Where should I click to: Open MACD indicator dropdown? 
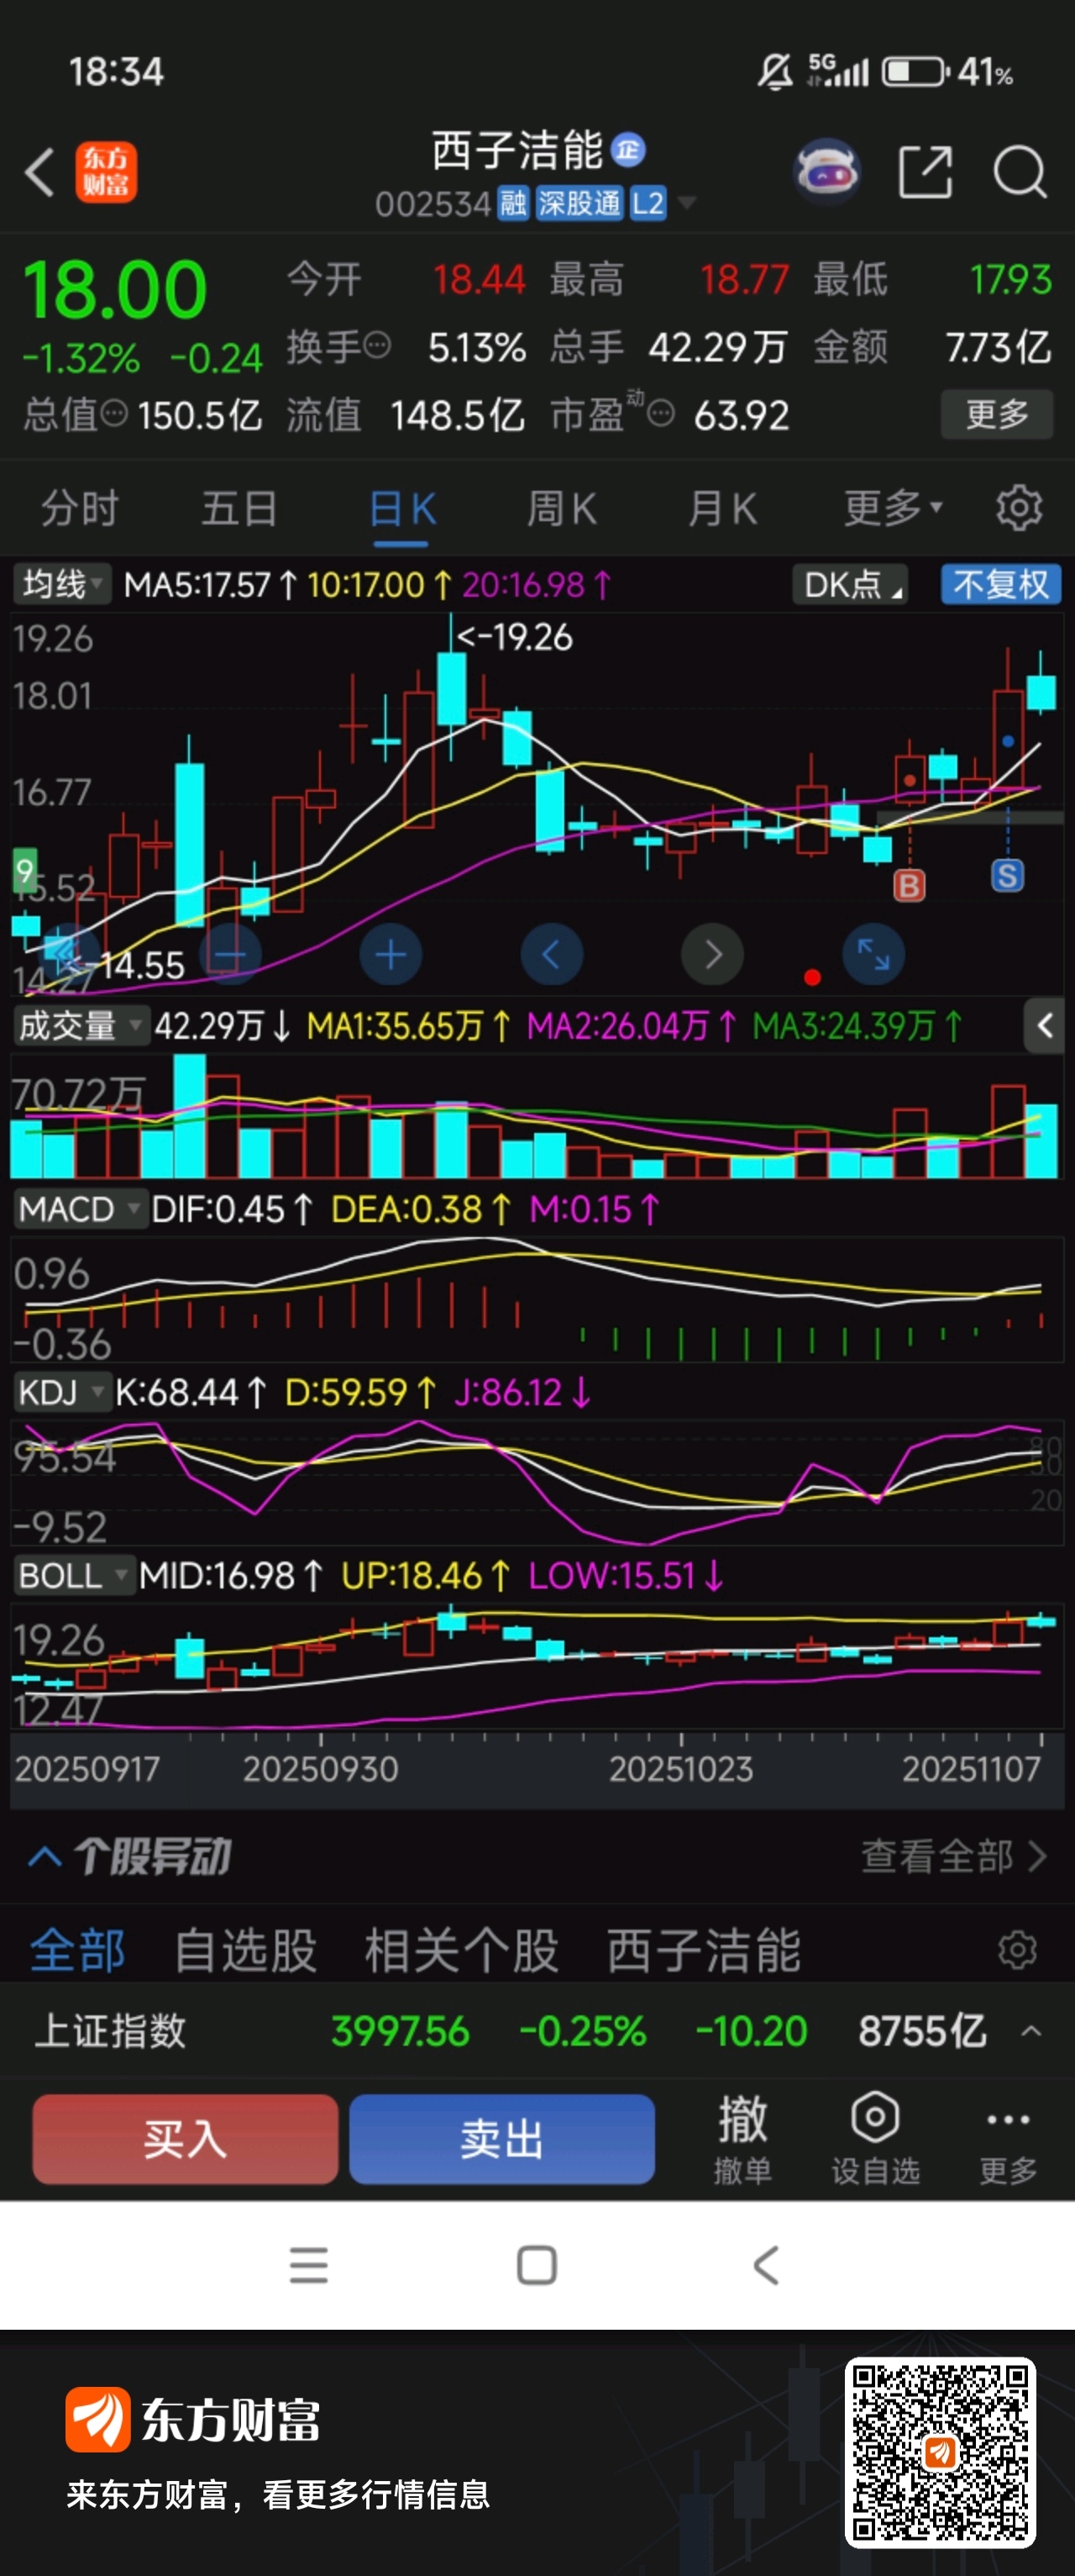pyautogui.click(x=80, y=1209)
